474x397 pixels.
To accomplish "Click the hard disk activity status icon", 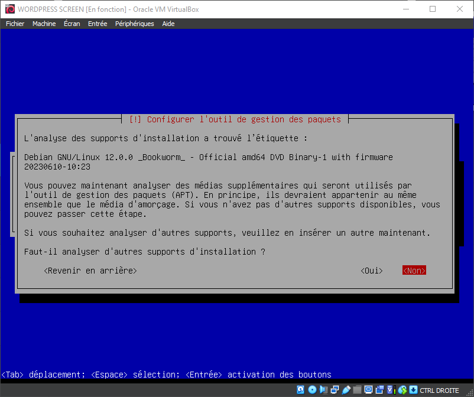I will coord(300,390).
